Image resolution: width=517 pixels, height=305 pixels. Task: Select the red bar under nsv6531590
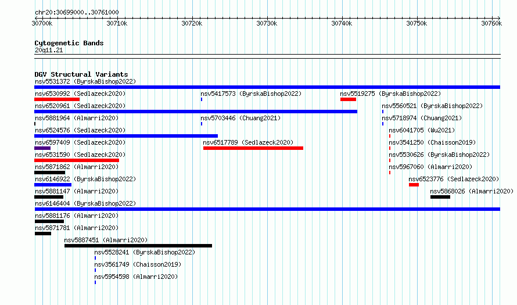pos(77,160)
